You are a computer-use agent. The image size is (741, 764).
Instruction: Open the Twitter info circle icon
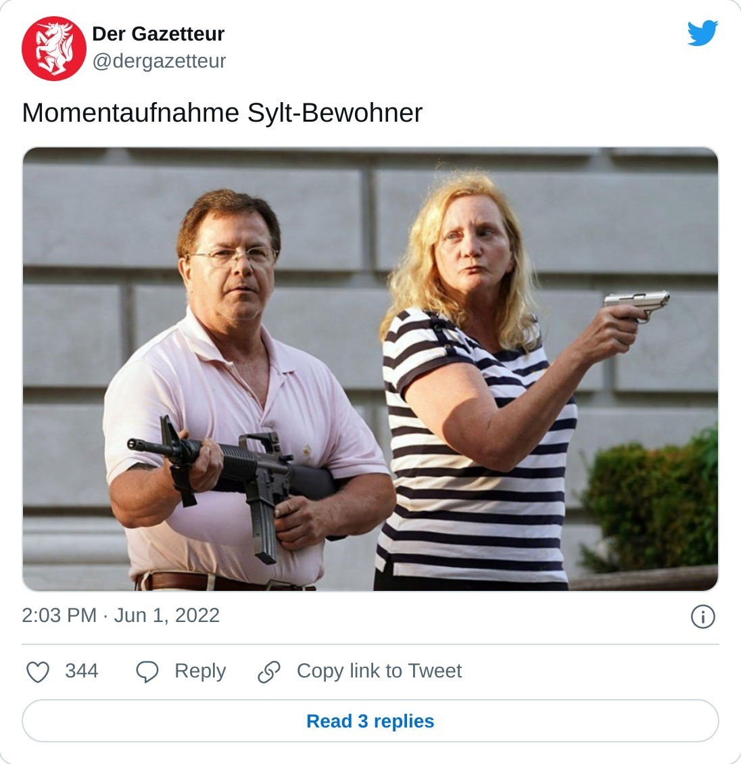pyautogui.click(x=703, y=617)
